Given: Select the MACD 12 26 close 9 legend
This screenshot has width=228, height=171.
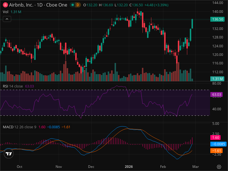Looking at the screenshot, I should pyautogui.click(x=19, y=127).
